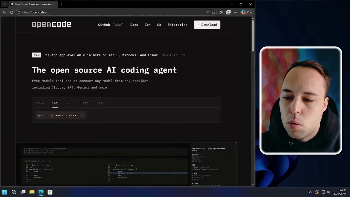Open the Read aloud icon in address bar

point(208,12)
